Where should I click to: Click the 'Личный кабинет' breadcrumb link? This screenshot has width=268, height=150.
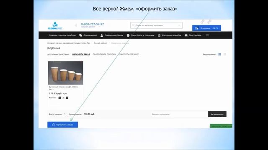pyautogui.click(x=100, y=43)
